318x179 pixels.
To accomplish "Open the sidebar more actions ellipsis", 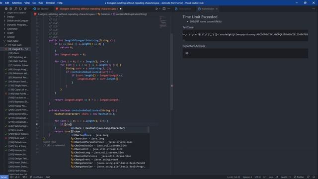I will (30, 9).
